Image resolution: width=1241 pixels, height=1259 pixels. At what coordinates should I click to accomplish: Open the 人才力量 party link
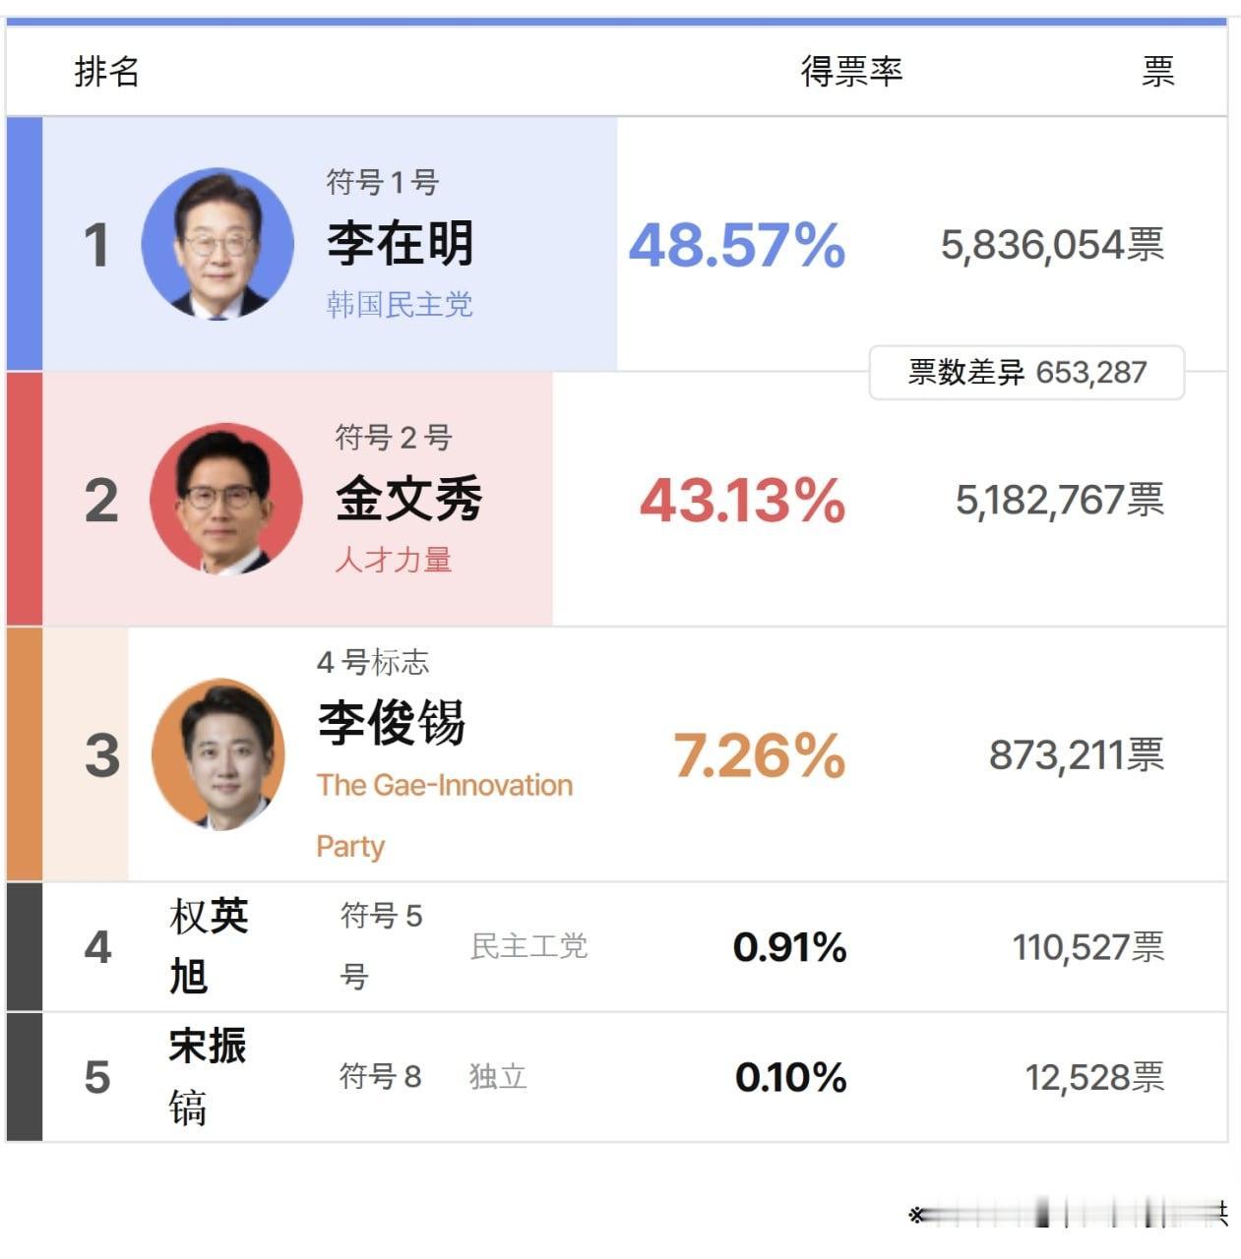coord(394,560)
